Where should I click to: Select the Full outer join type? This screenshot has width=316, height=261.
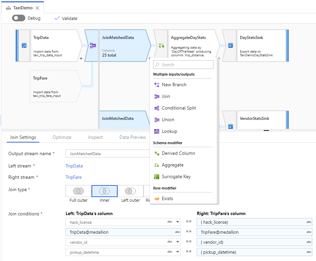point(78,191)
